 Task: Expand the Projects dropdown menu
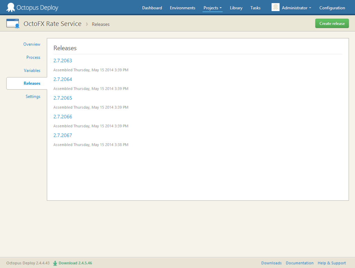[x=213, y=8]
